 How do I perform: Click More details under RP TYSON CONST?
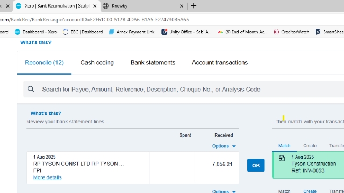47,177
